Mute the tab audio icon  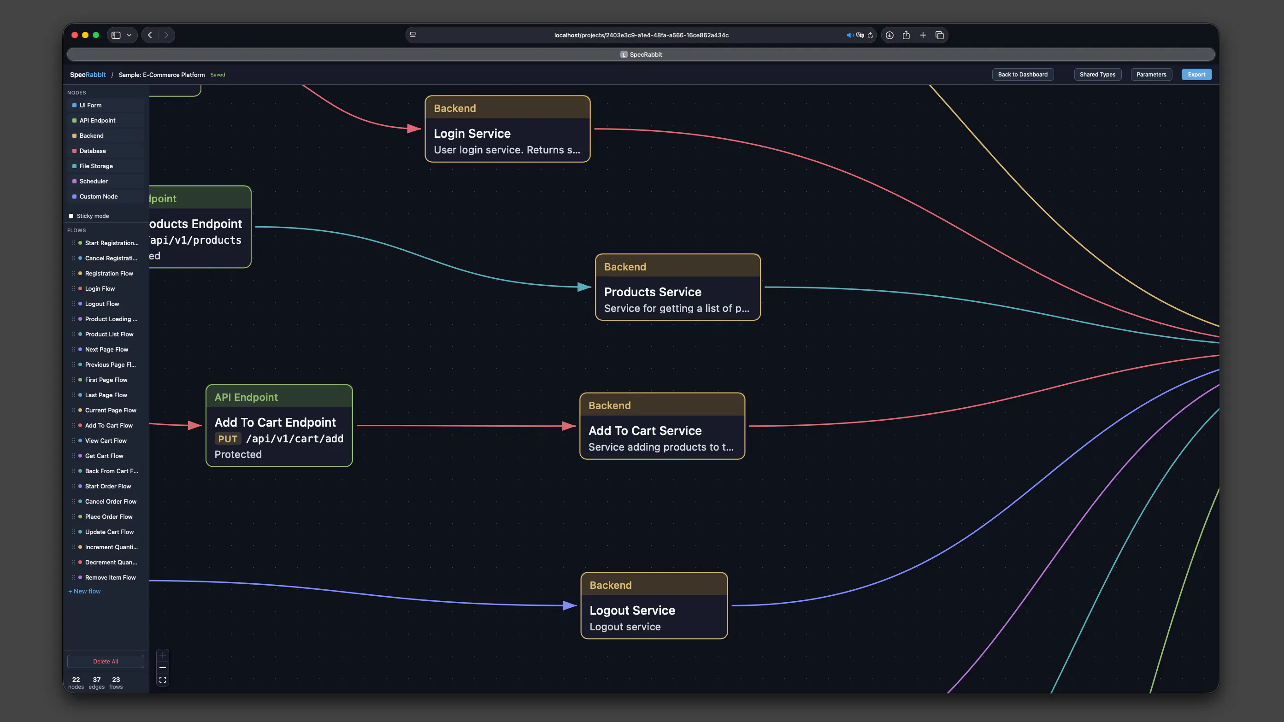coord(849,35)
